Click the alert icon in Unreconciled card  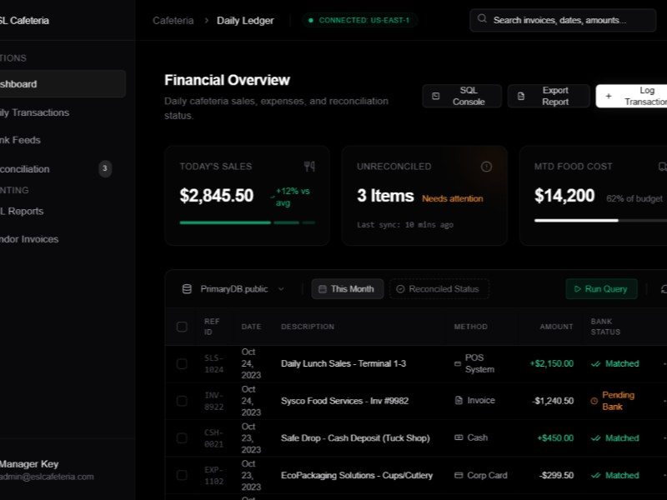[x=486, y=167]
